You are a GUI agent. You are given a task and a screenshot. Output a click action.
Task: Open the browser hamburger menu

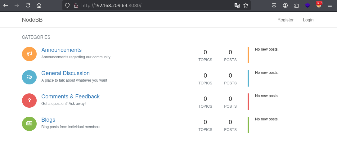pos(330,5)
